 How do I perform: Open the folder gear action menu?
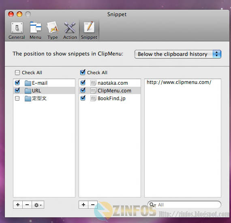click(x=38, y=205)
